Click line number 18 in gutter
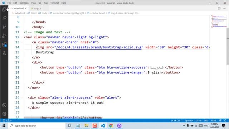 click(x=18, y=67)
